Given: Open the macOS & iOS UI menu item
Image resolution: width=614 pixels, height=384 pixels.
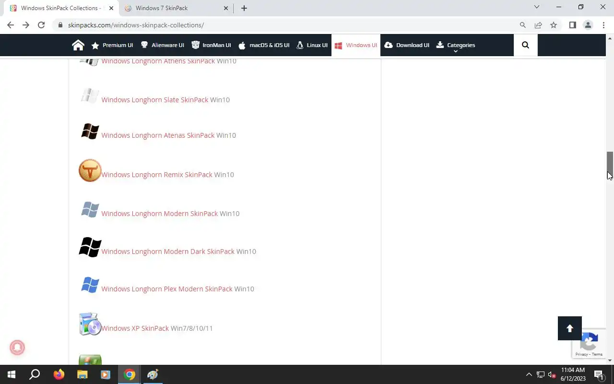Looking at the screenshot, I should point(264,45).
